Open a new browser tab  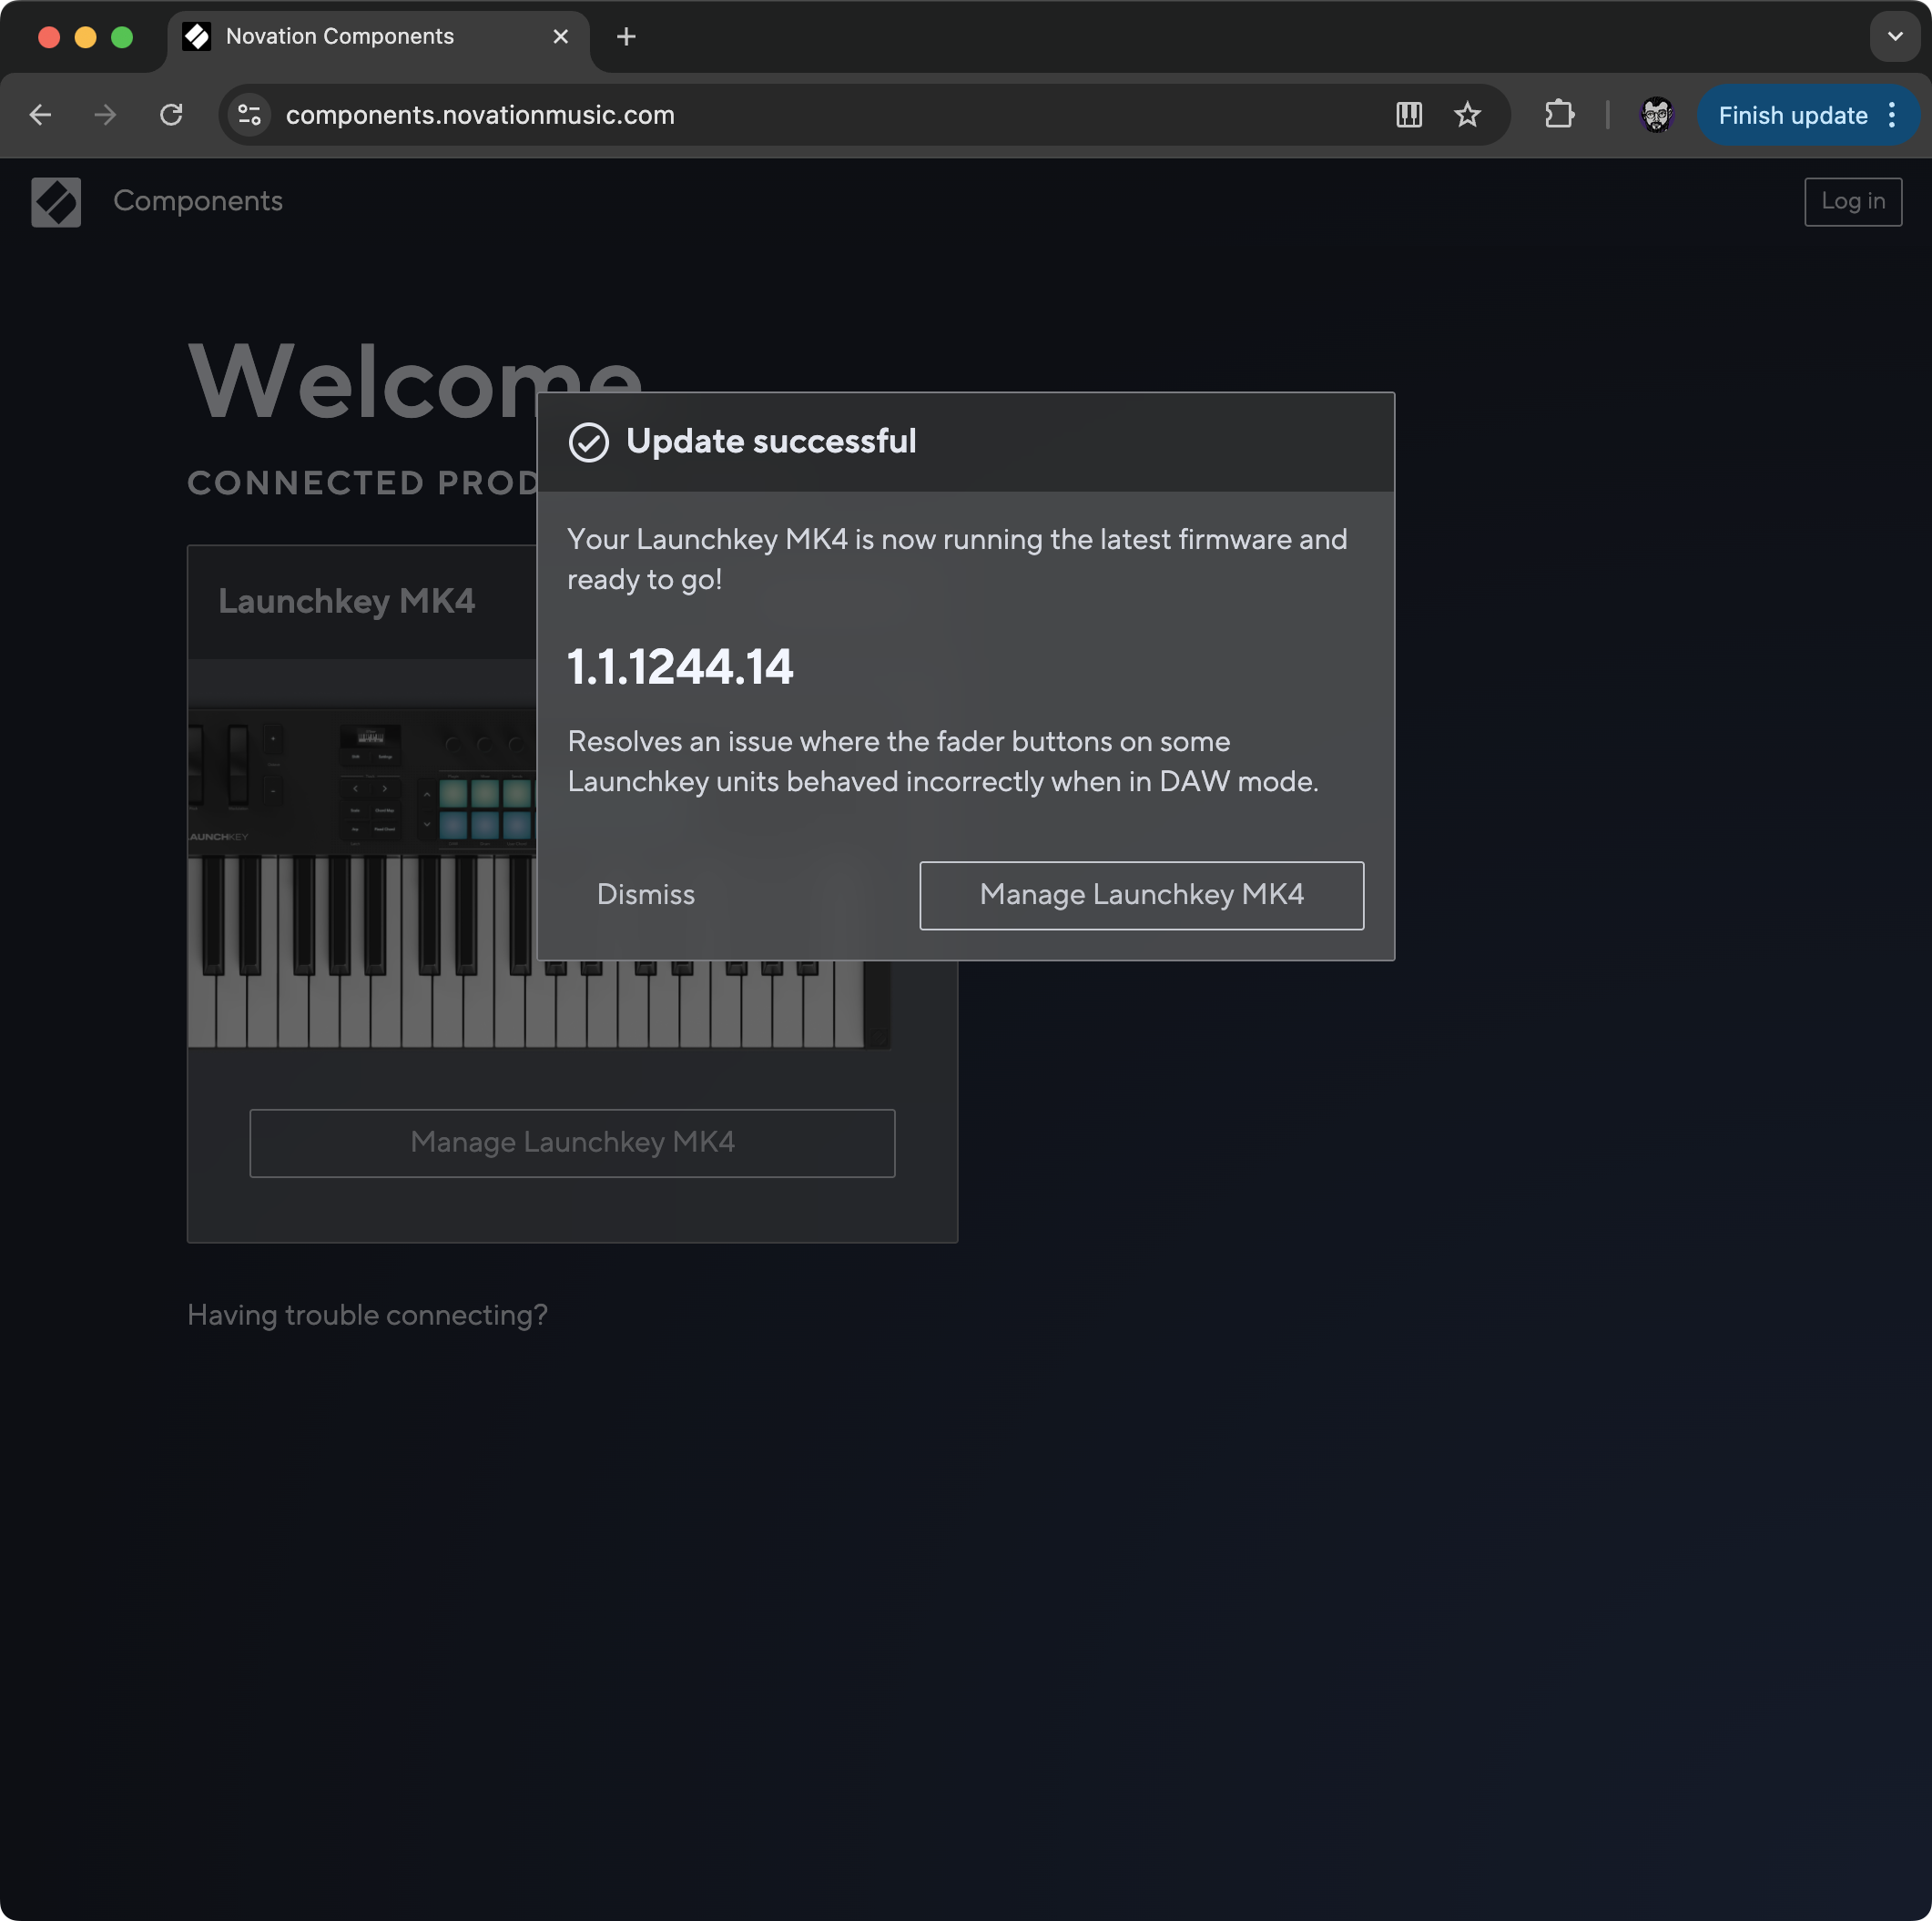tap(626, 37)
